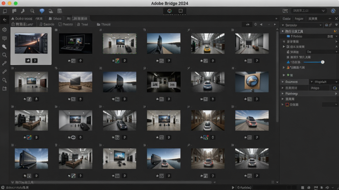
Task: Tick the checkbox above the truck-and-car waterfront thumbnail
Action: (x=145, y=145)
